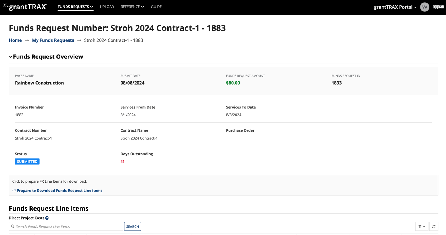
Task: Click Prepare to Download Funds Request Line items
Action: click(60, 191)
